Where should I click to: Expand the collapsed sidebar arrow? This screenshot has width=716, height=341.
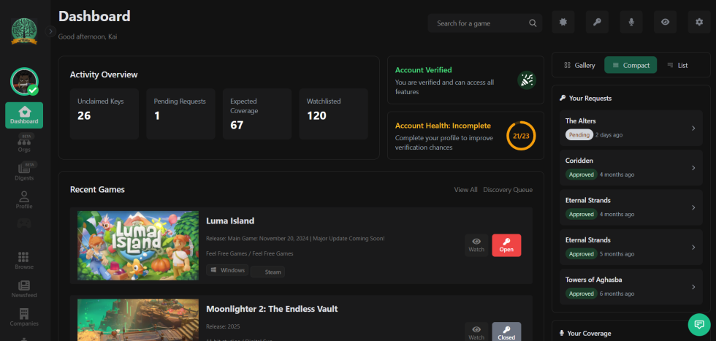point(50,31)
